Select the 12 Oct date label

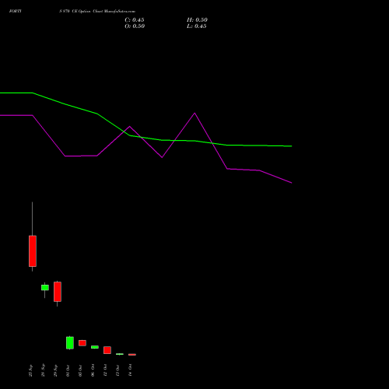point(106,370)
